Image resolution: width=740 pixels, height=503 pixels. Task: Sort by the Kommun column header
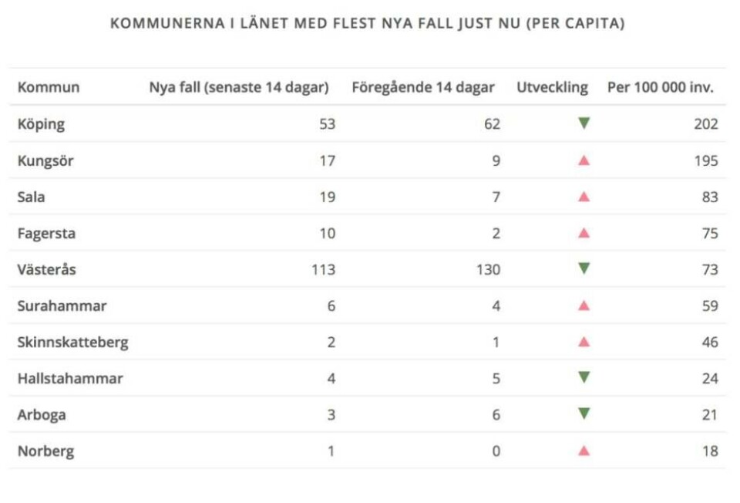pos(49,87)
